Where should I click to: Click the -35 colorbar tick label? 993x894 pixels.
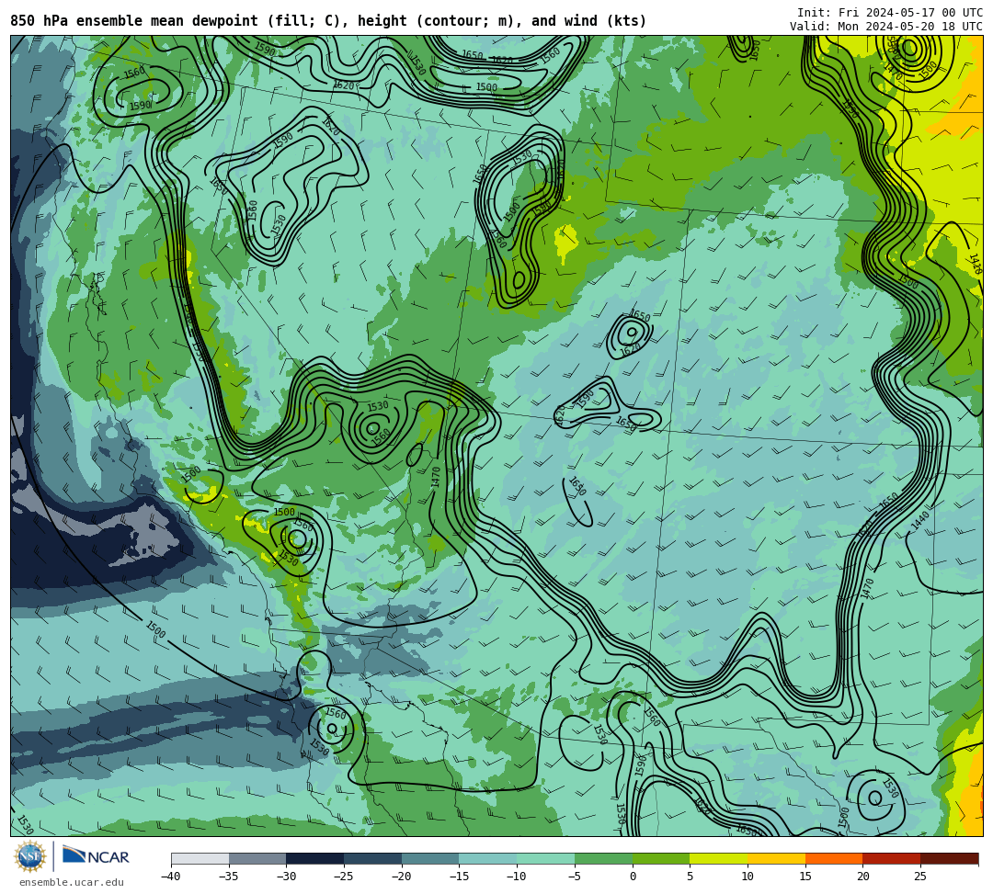(x=229, y=877)
